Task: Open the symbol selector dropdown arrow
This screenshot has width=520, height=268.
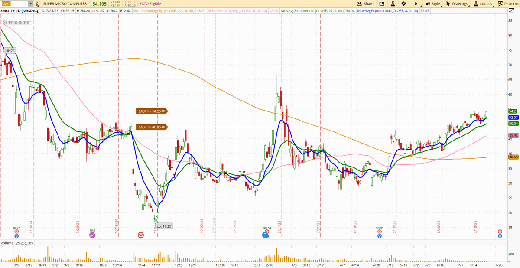Action: point(30,3)
